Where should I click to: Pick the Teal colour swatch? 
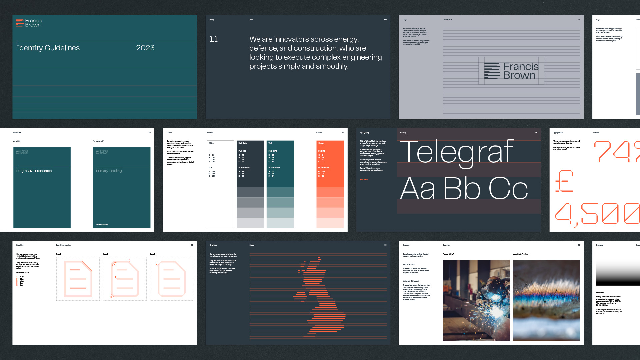(280, 163)
